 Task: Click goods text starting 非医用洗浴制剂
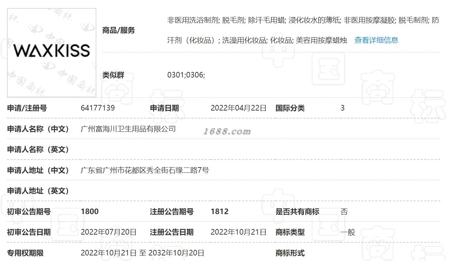[303, 20]
